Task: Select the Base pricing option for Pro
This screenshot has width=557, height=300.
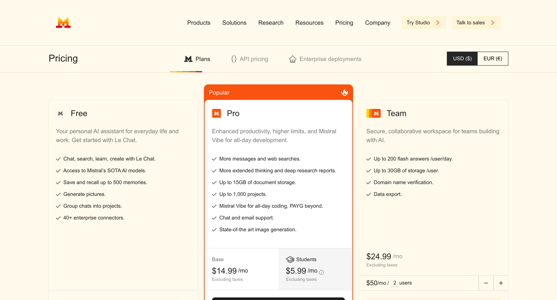Action: 242,269
